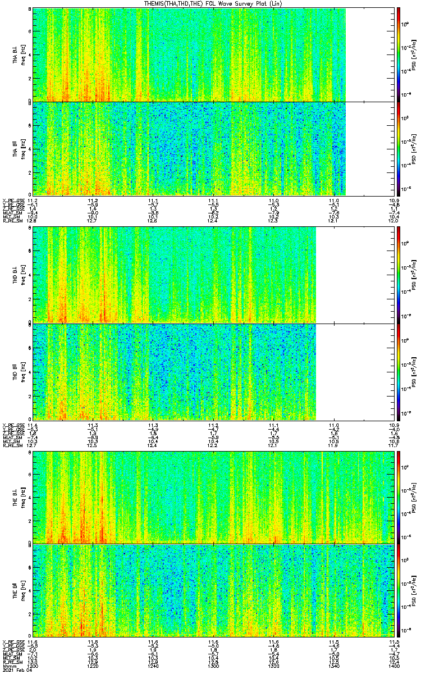Select the THD B∥ spectrogram panel

(x=213, y=372)
